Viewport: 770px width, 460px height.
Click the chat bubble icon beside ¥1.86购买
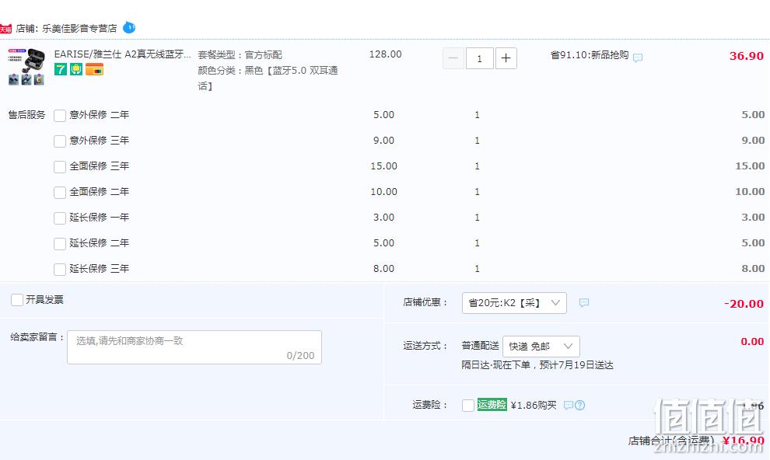pyautogui.click(x=569, y=405)
